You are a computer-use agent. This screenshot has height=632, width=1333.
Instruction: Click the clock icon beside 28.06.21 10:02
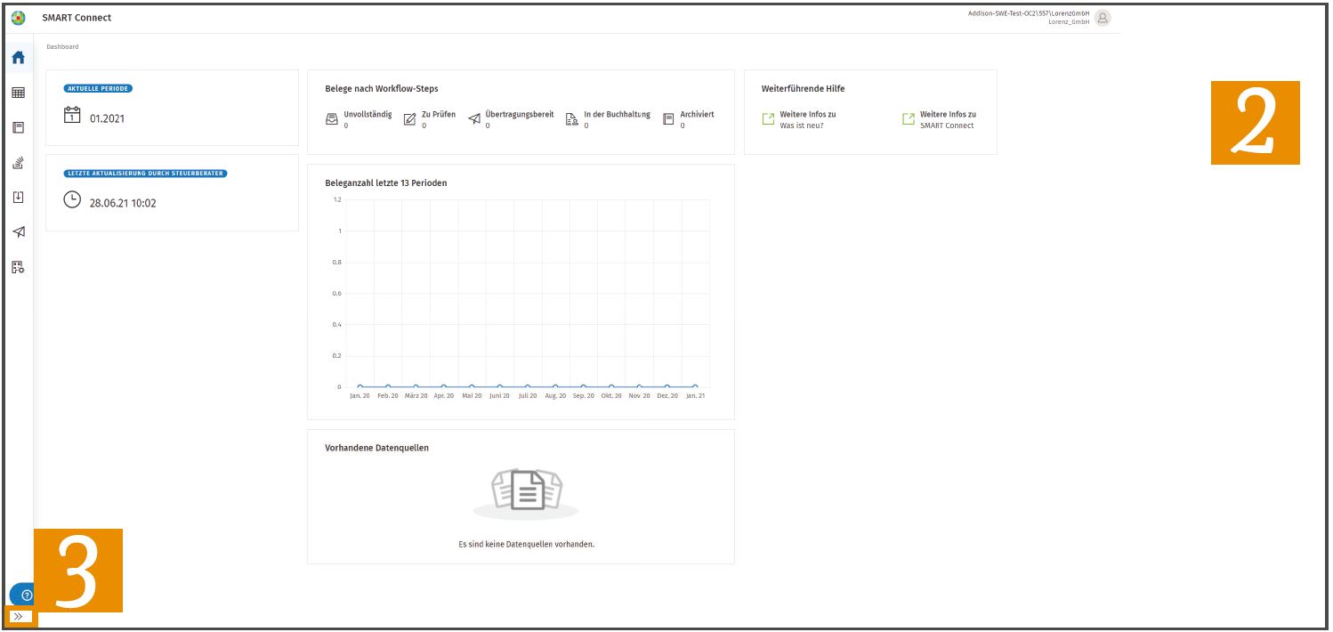[72, 199]
